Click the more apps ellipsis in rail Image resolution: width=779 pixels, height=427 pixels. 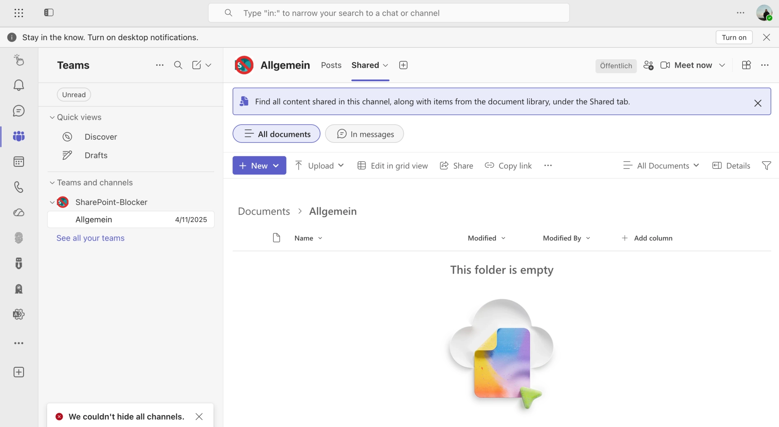[x=19, y=343]
